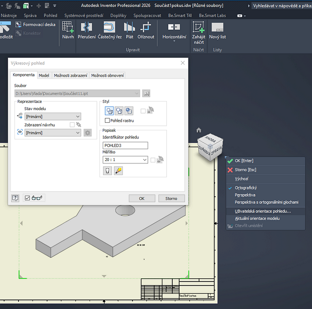Viewport: 312px width, 309px height.
Task: Enable the Pohled rastru checkbox
Action: click(107, 120)
